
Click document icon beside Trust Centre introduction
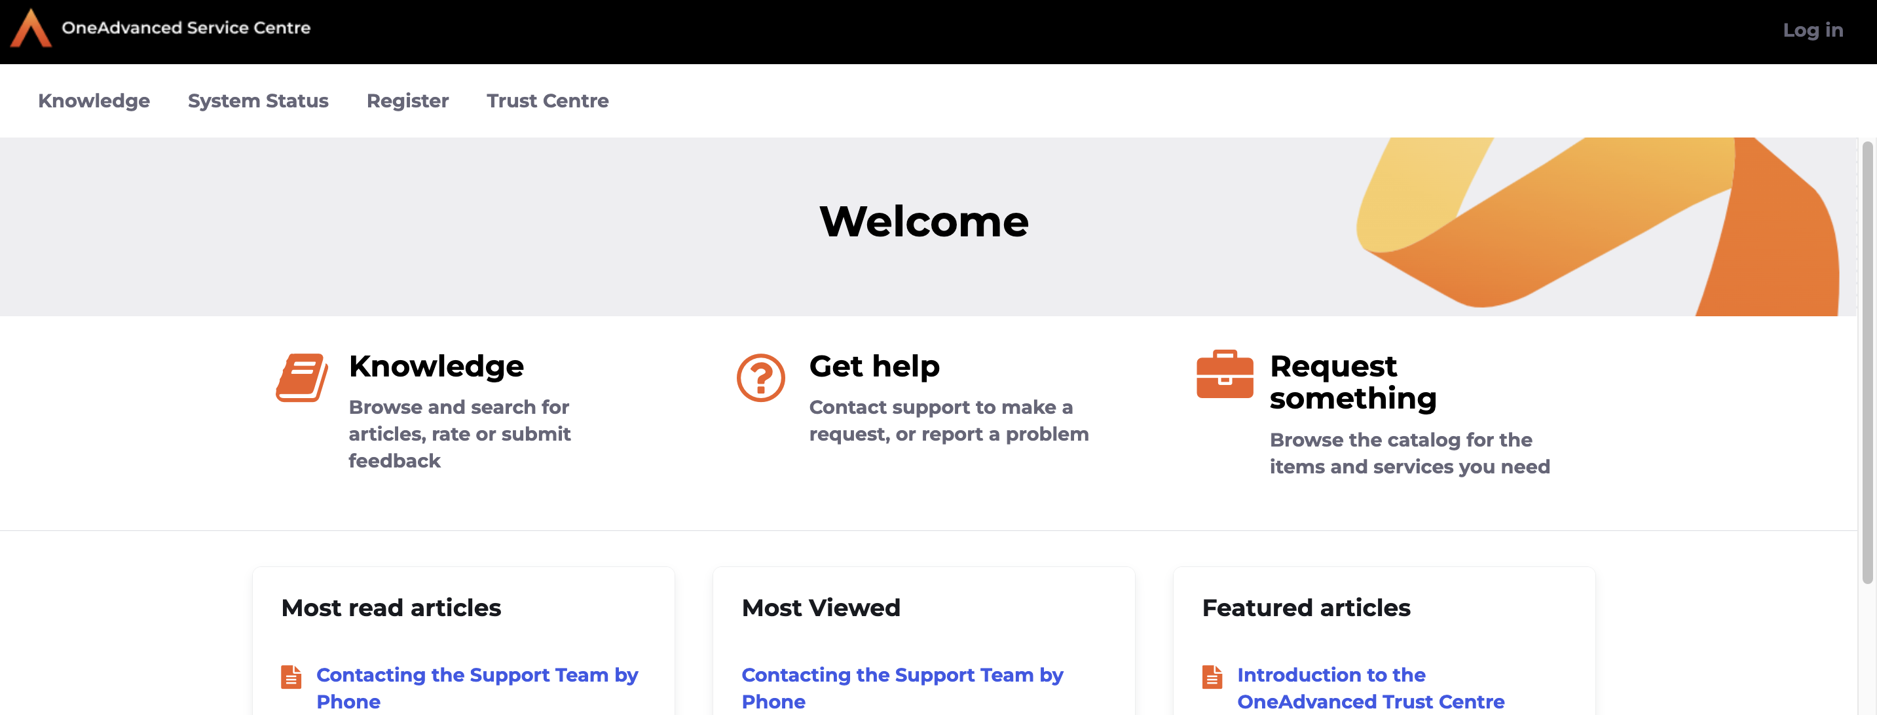tap(1212, 676)
